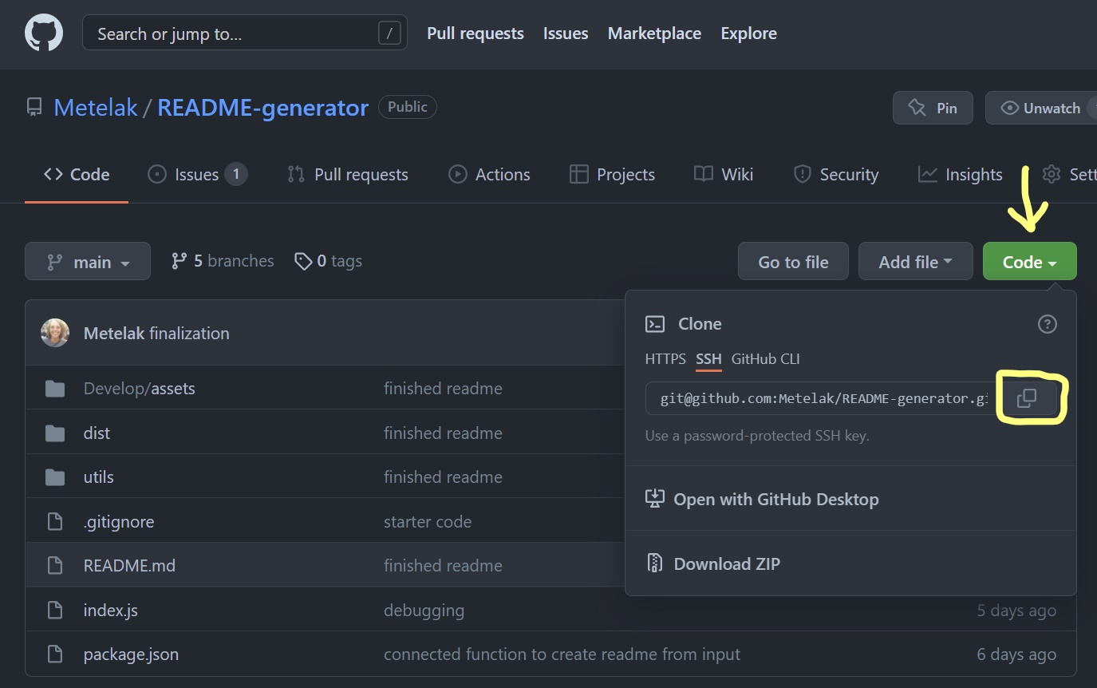Open GitHub home via the Octocat logo
This screenshot has width=1097, height=688.
point(43,32)
